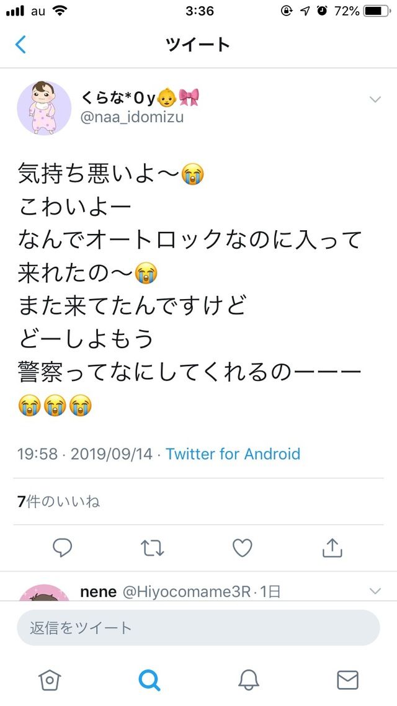Tap the share upload icon
397x706 pixels.
tap(332, 548)
